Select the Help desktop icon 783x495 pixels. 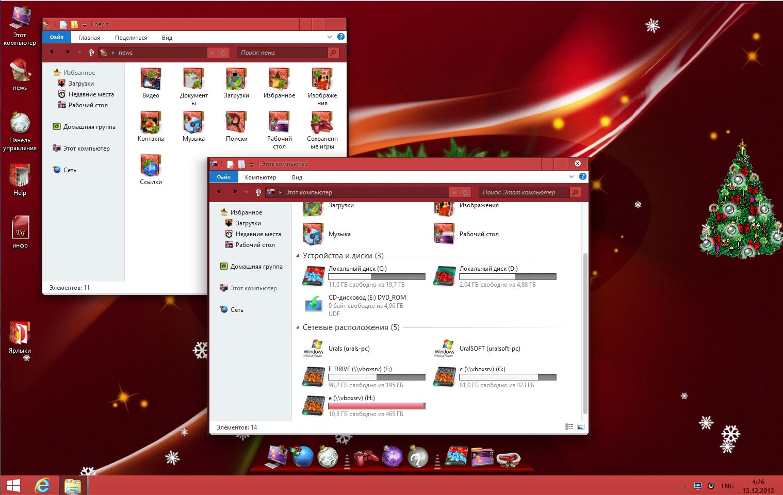[20, 180]
